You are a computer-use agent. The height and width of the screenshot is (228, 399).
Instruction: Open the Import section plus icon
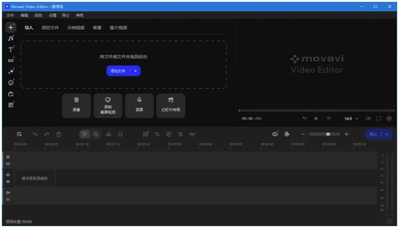[10, 27]
